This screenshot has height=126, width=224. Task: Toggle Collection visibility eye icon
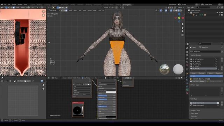(220, 13)
